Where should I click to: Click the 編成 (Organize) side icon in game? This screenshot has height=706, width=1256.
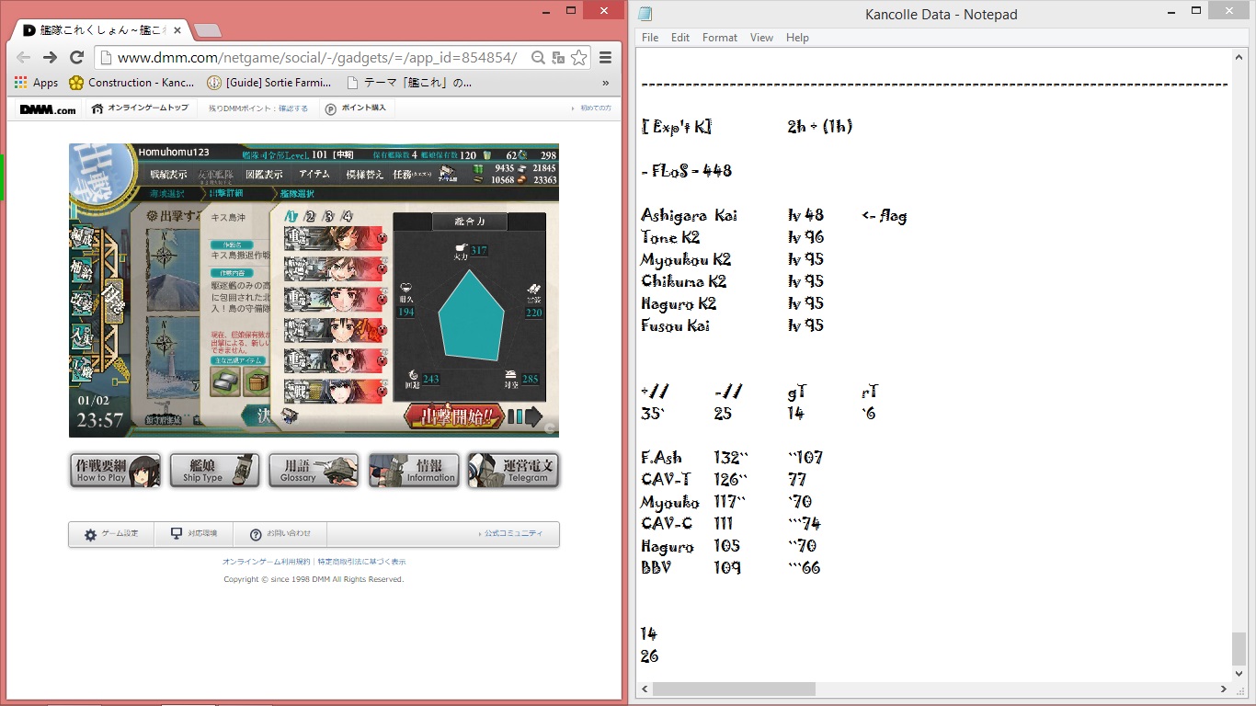81,236
